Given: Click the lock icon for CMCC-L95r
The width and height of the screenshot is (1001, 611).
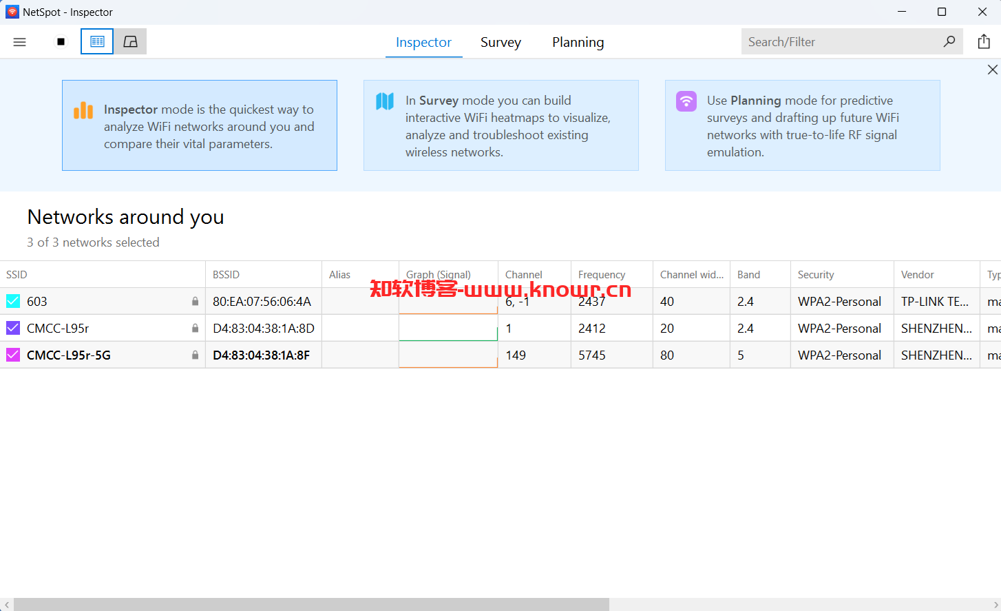Looking at the screenshot, I should coord(195,328).
